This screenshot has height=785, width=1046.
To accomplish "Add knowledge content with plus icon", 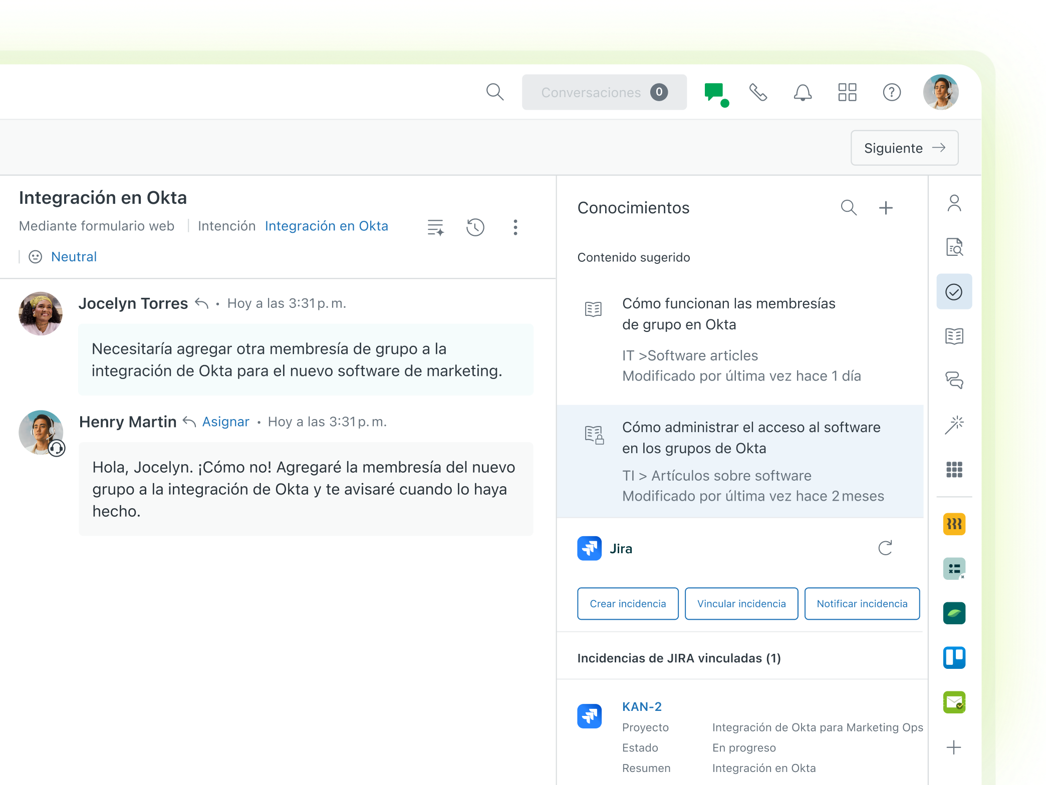I will [886, 208].
